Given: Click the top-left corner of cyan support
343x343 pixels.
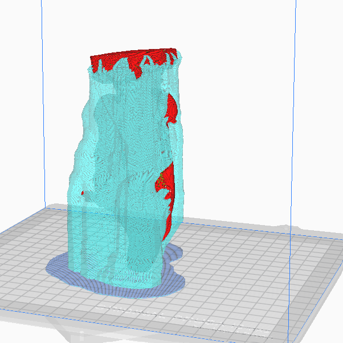Looking at the screenshot, I should tap(88, 70).
